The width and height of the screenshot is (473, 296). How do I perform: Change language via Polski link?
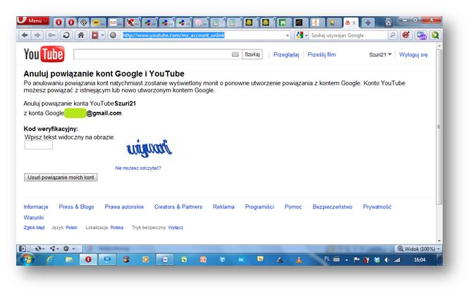pos(71,228)
